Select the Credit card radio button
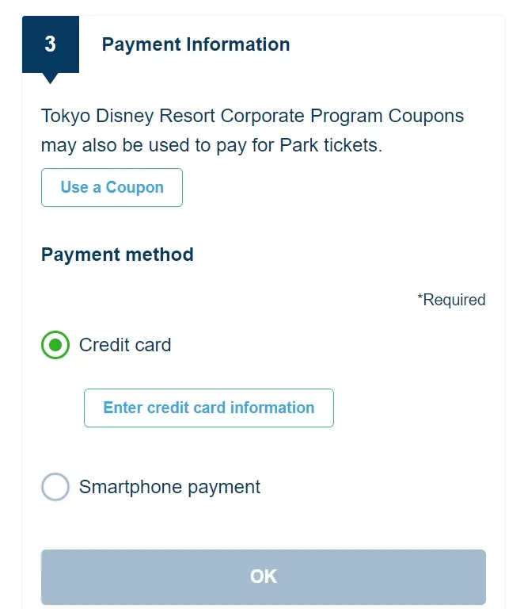 [x=55, y=346]
